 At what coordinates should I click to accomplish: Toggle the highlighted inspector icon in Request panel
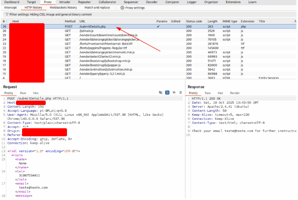click(167, 93)
